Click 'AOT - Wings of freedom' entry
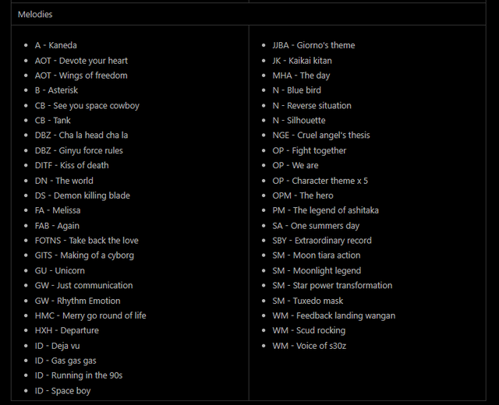 tap(81, 76)
